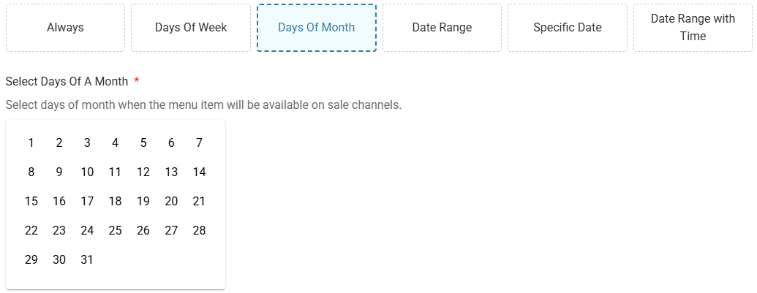This screenshot has width=757, height=293.
Task: Select day 1 in the month grid
Action: [31, 142]
